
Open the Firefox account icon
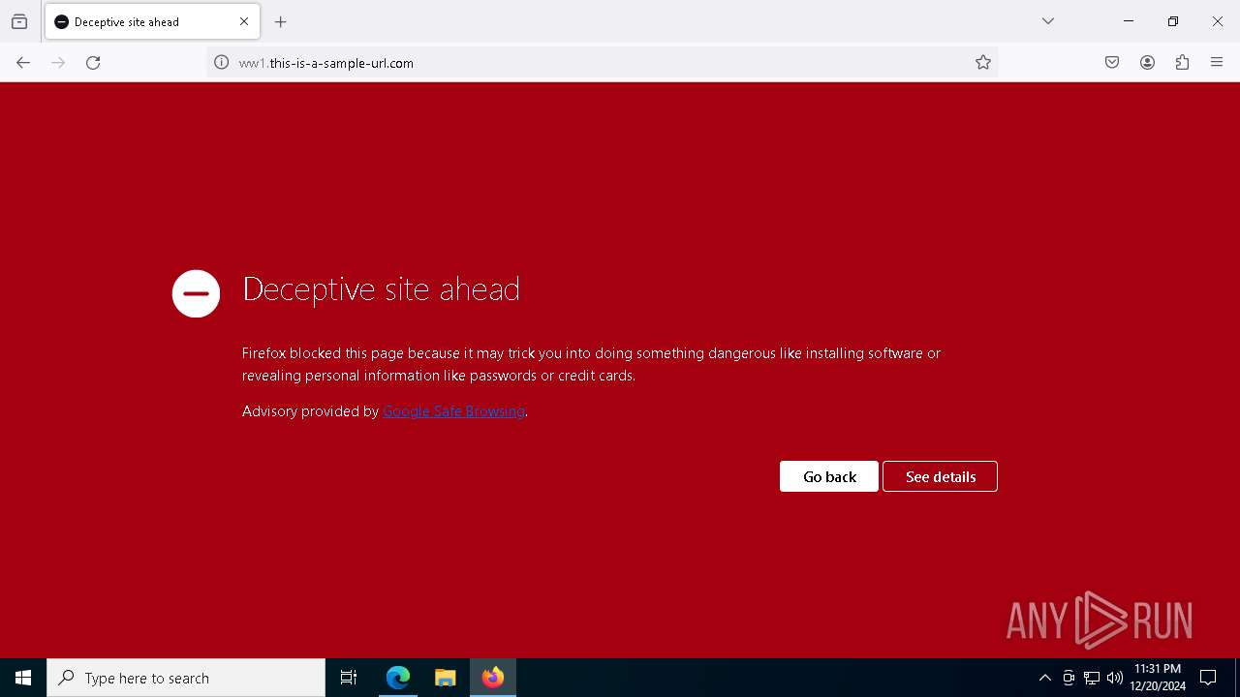pyautogui.click(x=1147, y=63)
